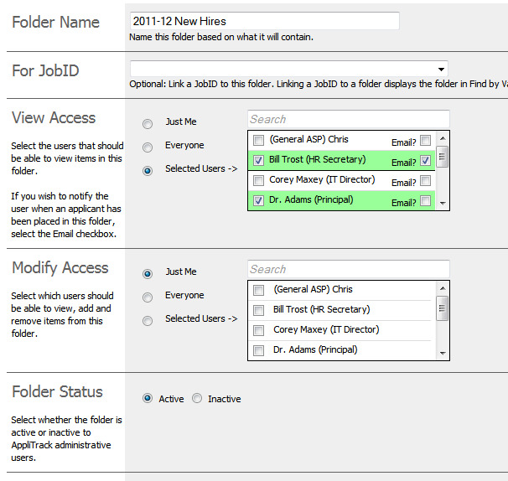Select Everyone under Modify Access
The image size is (508, 481).
click(x=148, y=297)
